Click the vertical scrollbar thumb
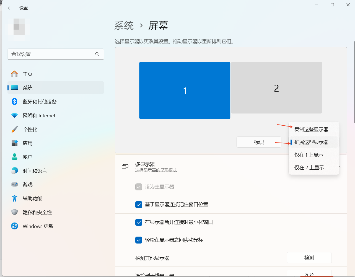355x277 pixels. (354, 82)
